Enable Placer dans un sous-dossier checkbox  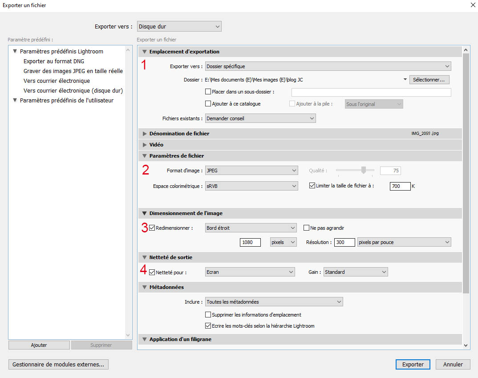[208, 92]
